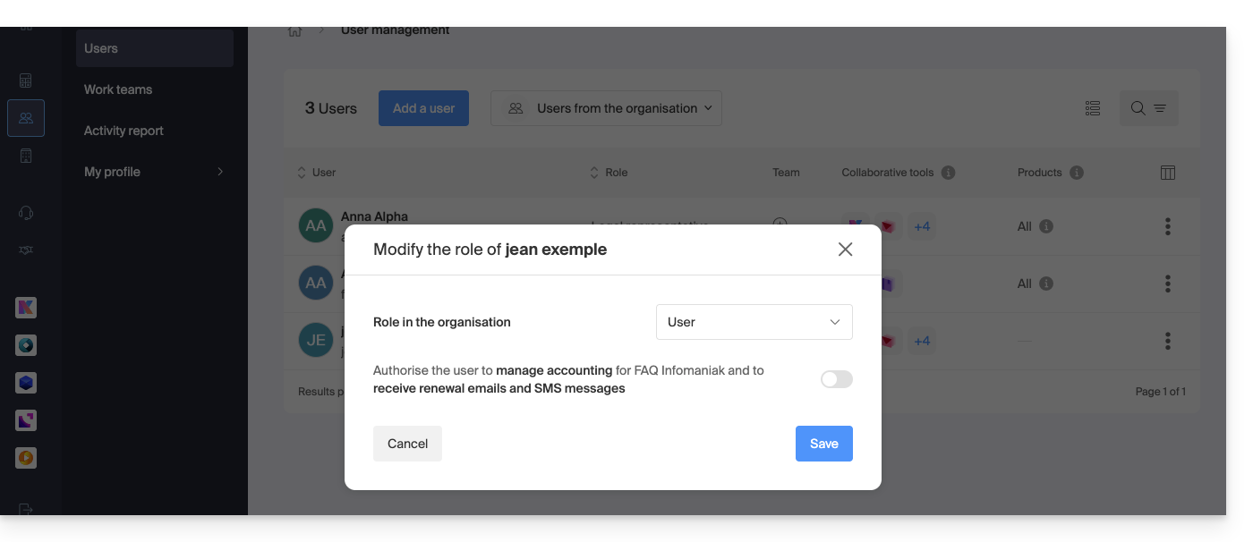This screenshot has width=1253, height=542.
Task: Close the Modify role dialog
Action: (x=845, y=250)
